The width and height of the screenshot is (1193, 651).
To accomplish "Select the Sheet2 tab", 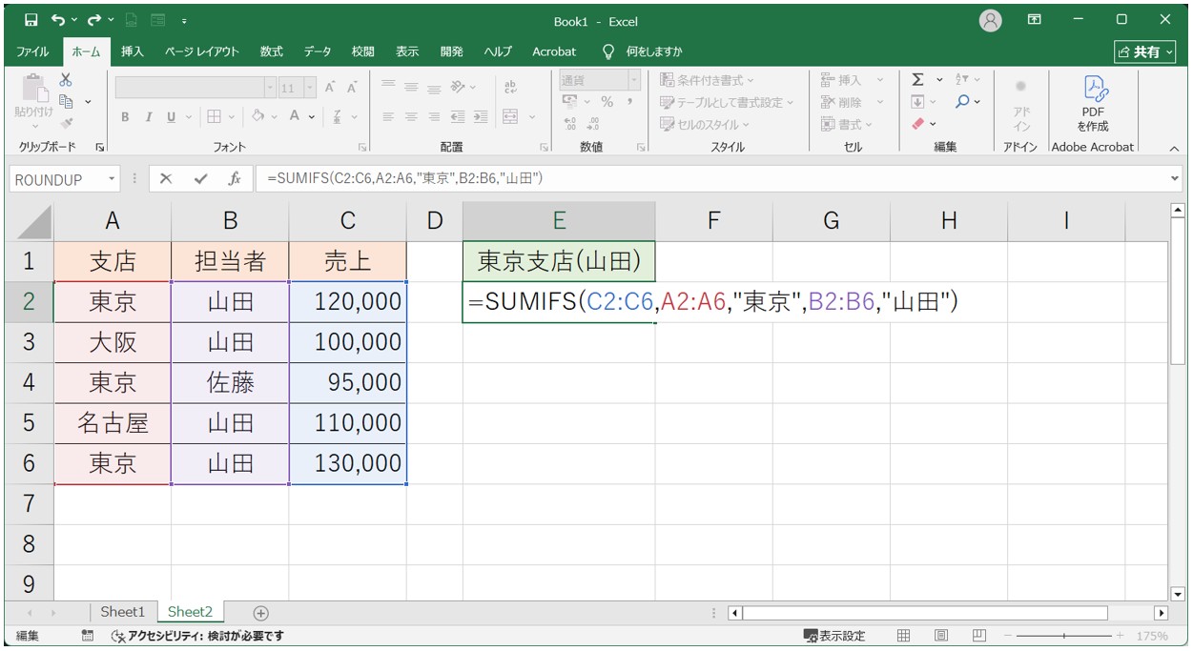I will (x=190, y=612).
